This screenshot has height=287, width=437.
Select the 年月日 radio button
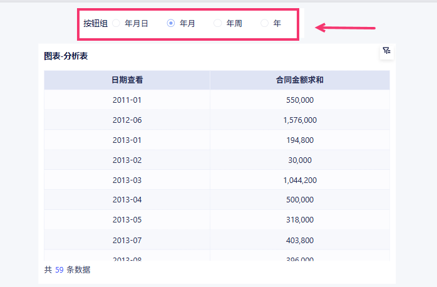click(x=116, y=23)
